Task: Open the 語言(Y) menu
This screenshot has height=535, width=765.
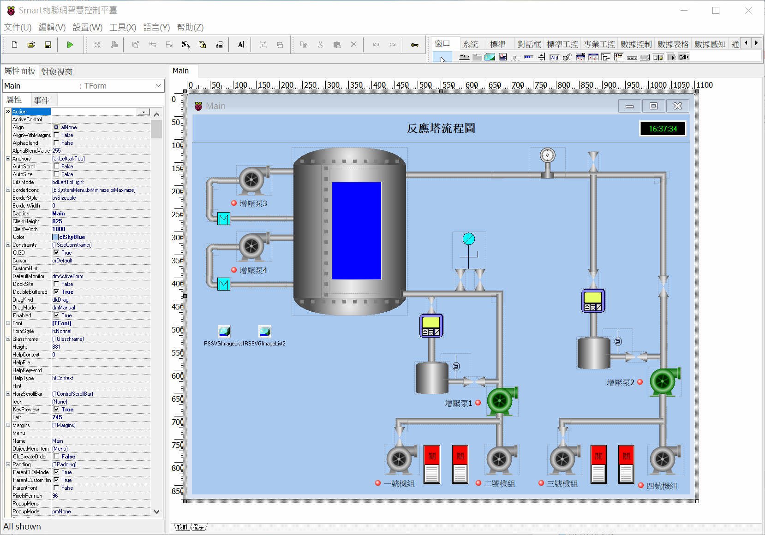Action: (x=156, y=27)
